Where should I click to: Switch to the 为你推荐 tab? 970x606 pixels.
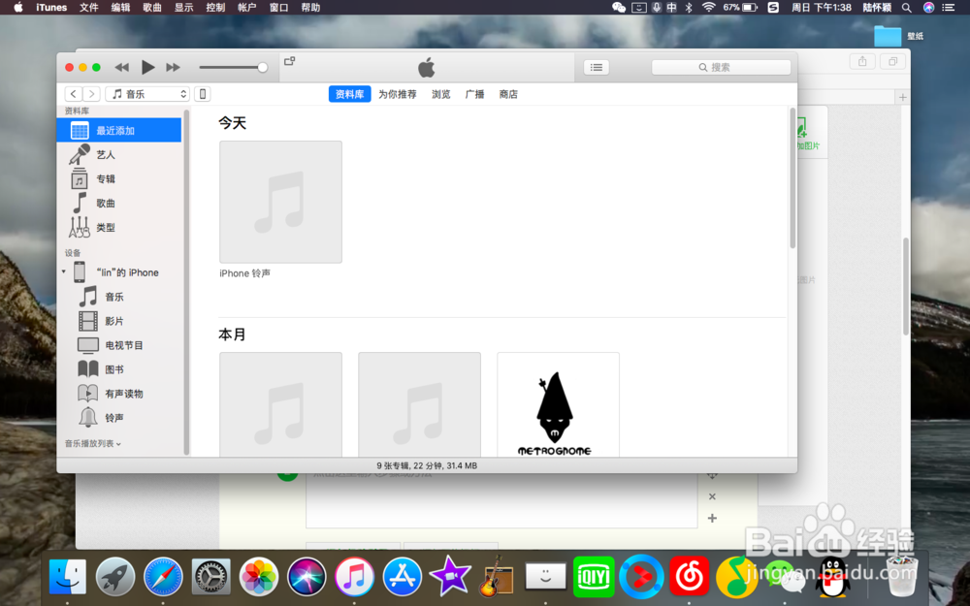pyautogui.click(x=397, y=94)
